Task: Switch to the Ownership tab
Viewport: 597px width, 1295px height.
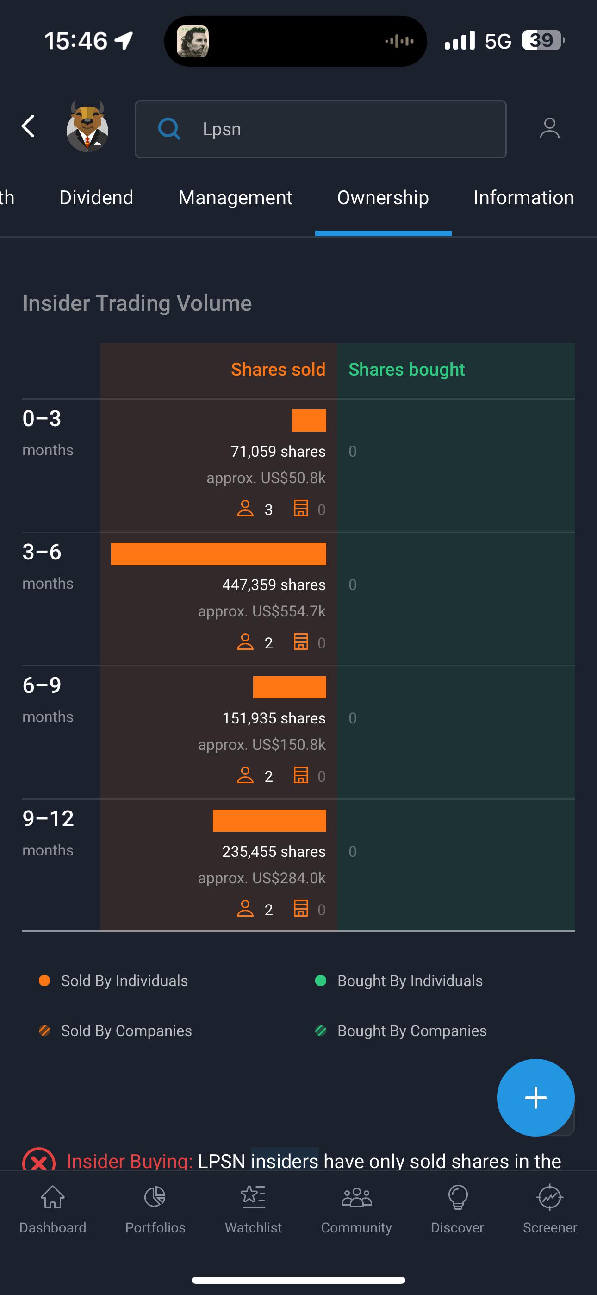Action: [x=382, y=198]
